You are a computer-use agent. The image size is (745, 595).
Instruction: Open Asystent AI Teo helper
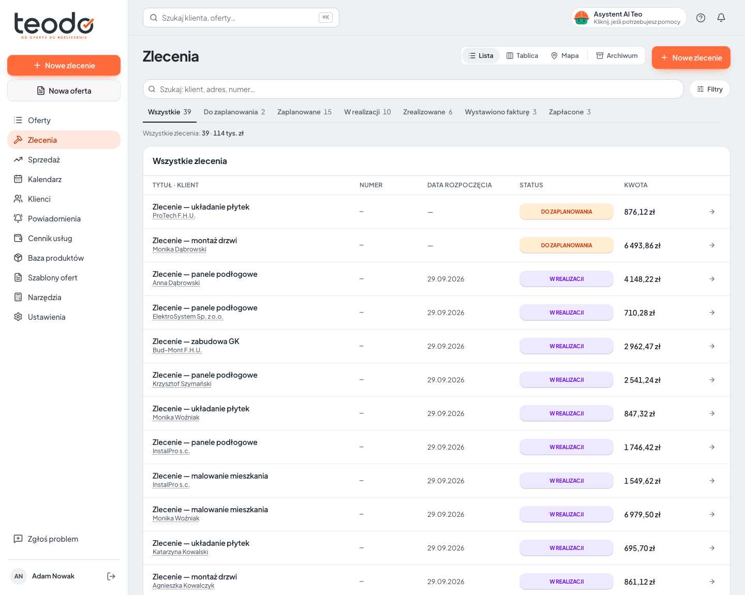629,18
